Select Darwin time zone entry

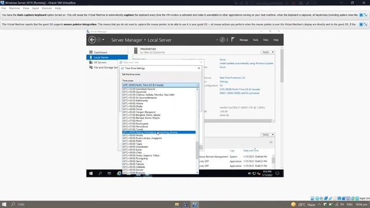[159, 170]
